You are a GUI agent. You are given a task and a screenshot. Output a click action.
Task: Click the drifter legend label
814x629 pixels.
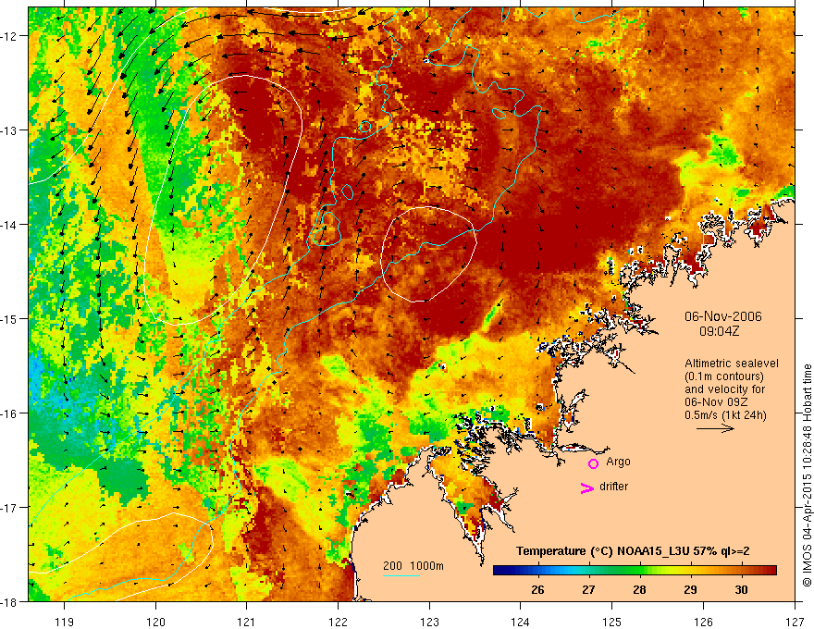pyautogui.click(x=613, y=487)
